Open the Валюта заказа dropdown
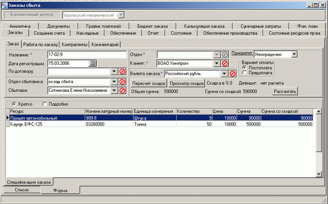 224,74
